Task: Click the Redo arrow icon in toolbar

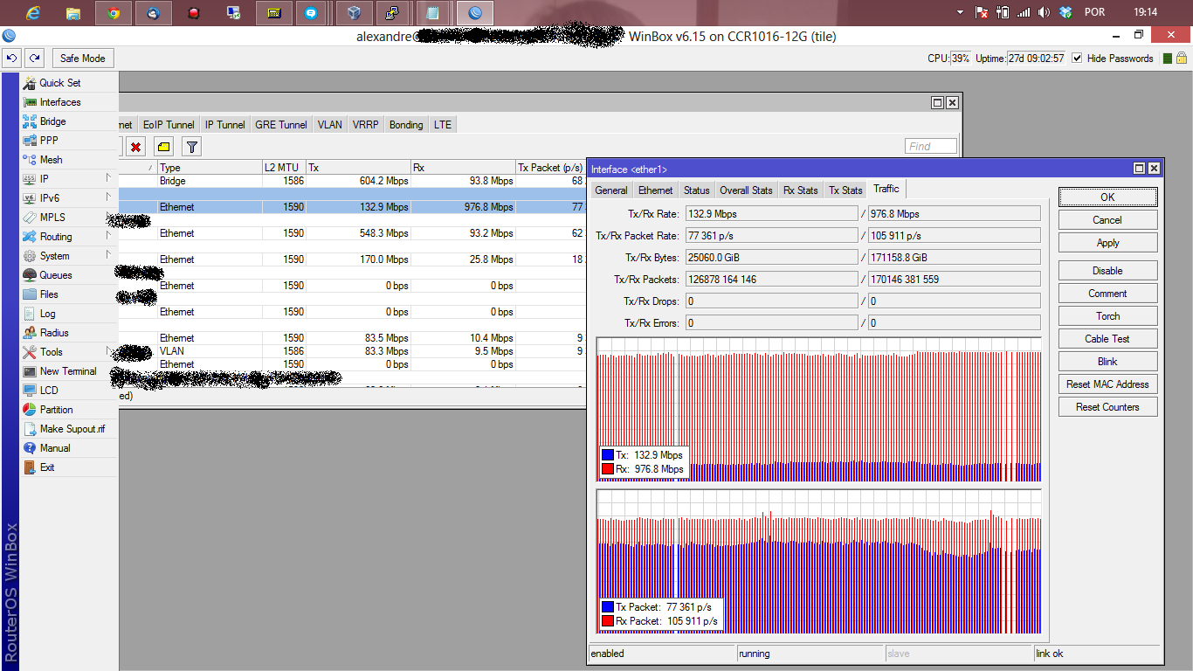Action: pos(34,59)
